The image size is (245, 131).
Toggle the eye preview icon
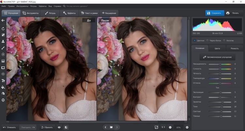(x=59, y=127)
